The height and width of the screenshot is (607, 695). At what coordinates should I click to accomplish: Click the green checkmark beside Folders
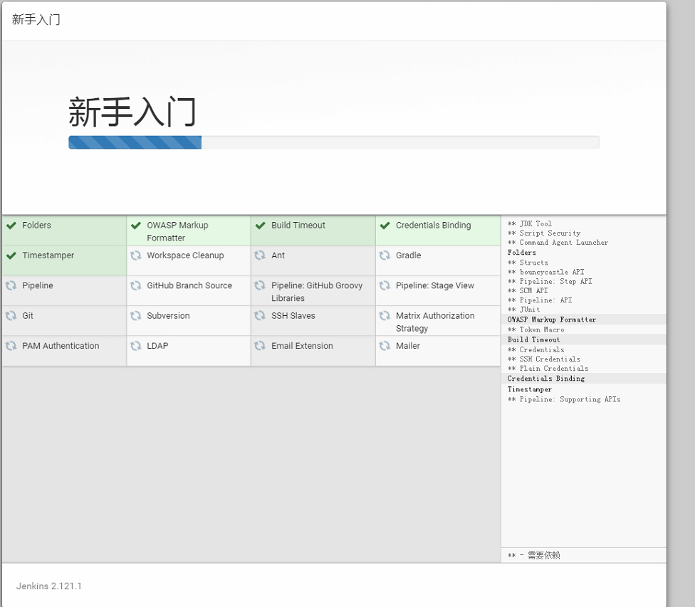(11, 226)
